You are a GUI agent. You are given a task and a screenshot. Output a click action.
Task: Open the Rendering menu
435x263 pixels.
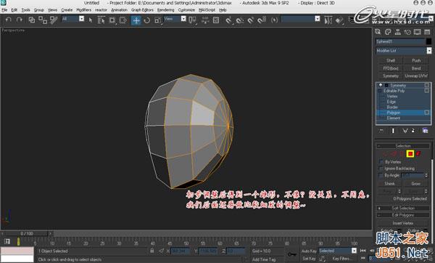[x=165, y=9]
